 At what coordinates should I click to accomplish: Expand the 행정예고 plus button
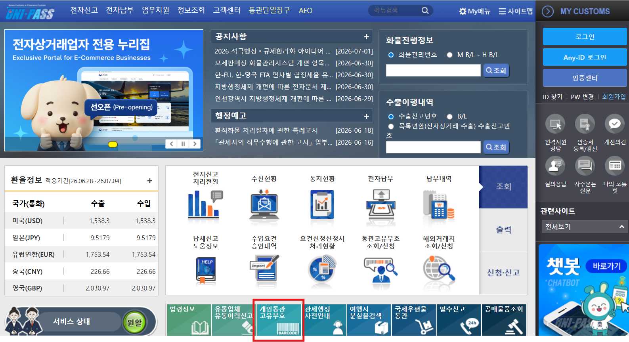click(x=367, y=117)
